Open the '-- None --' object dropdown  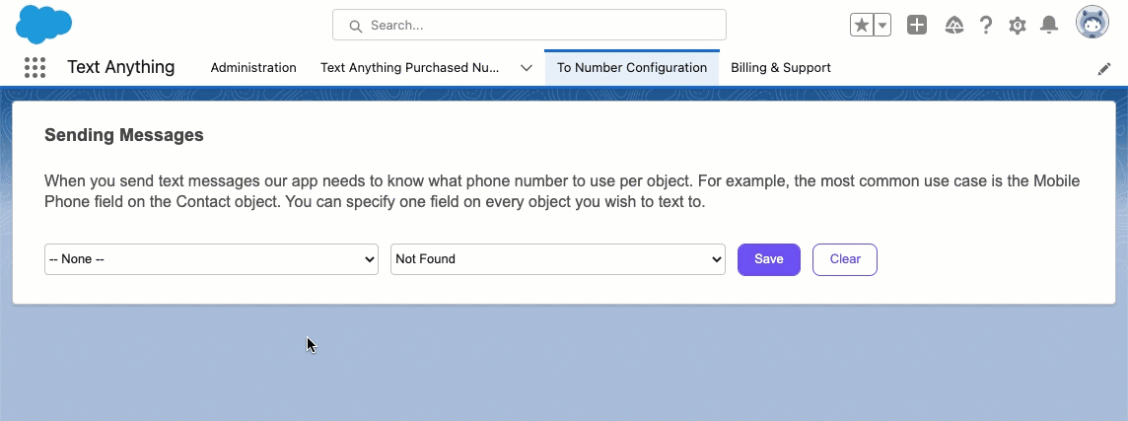(x=211, y=259)
